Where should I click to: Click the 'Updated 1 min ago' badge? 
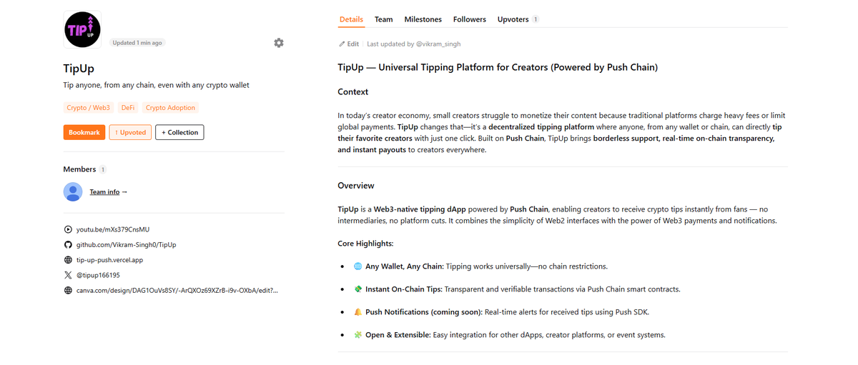(x=137, y=43)
